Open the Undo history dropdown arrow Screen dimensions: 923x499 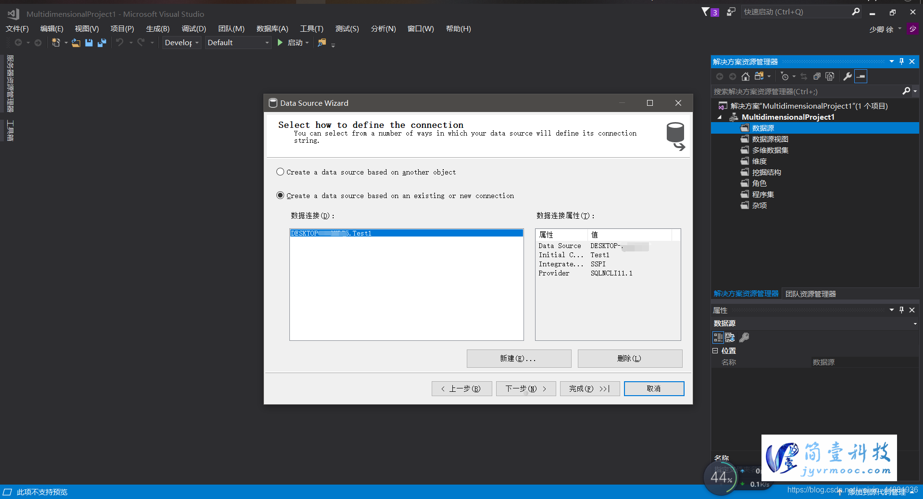(131, 43)
